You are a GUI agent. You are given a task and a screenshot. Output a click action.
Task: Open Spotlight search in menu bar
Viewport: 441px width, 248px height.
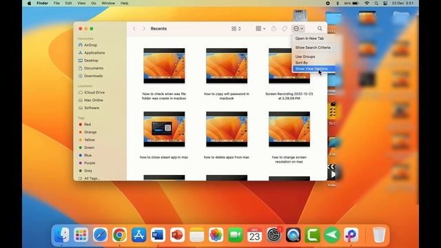click(x=376, y=3)
